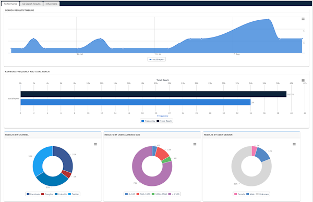Click the blue Frequency bottom axis title
Screen dimensions: 313x202
(x=163, y=116)
